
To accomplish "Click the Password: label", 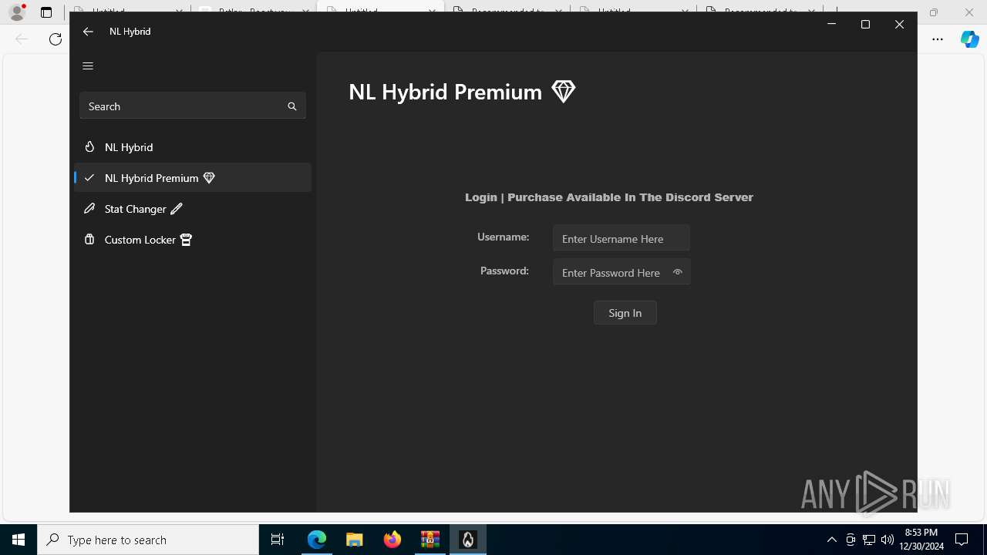I will point(504,271).
